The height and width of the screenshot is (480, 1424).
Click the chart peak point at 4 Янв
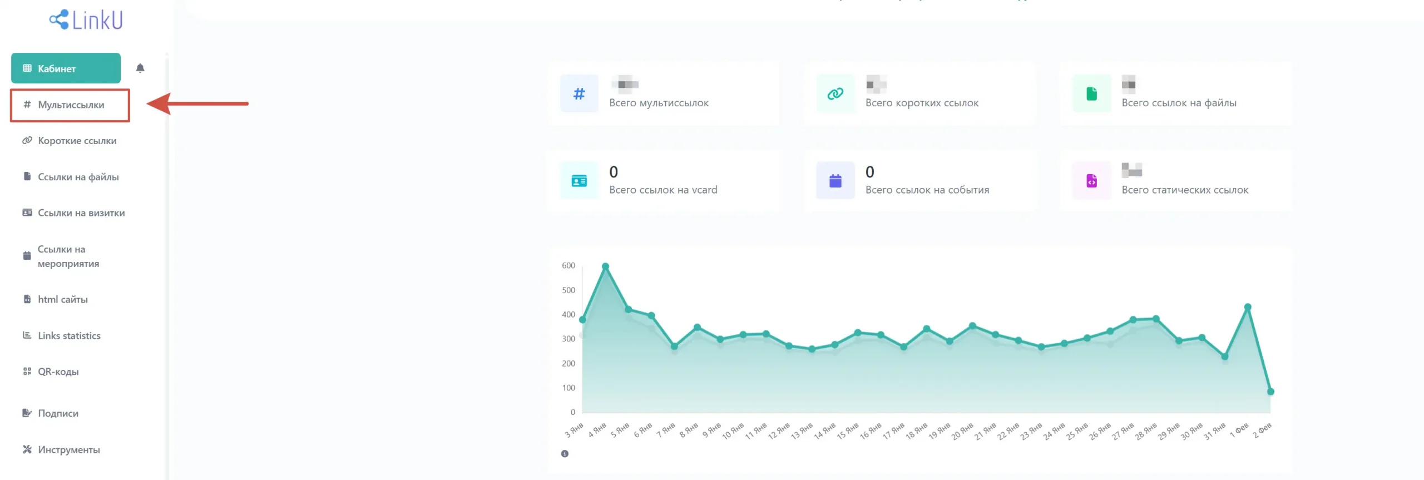605,266
